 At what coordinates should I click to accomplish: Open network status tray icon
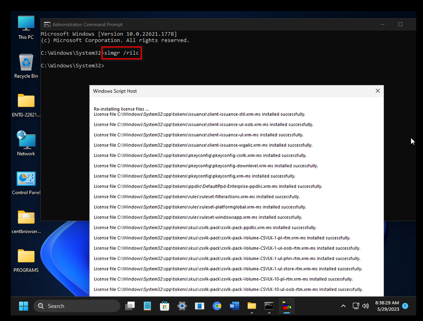[x=356, y=306]
